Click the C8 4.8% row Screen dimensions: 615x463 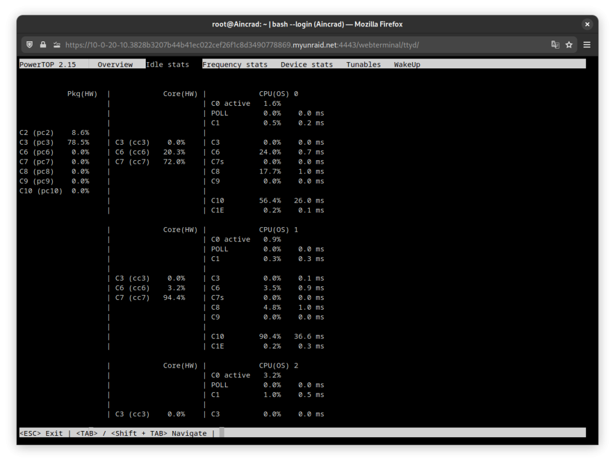tap(268, 307)
